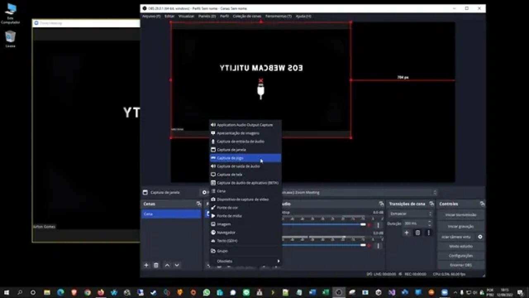Select Captura de tela source

(245, 174)
